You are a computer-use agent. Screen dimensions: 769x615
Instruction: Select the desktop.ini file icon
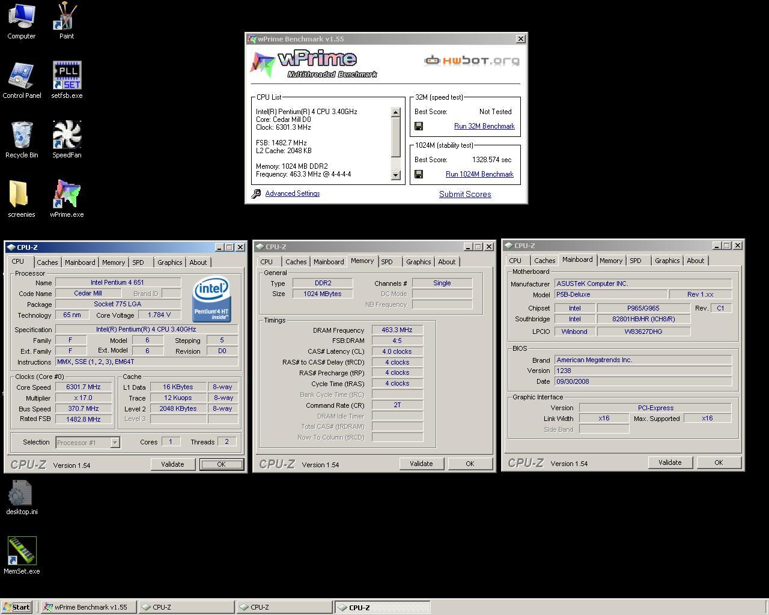pyautogui.click(x=22, y=497)
